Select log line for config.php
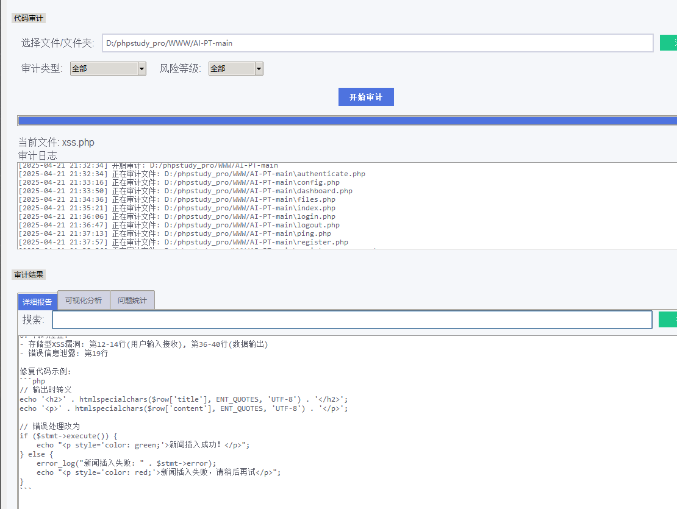The height and width of the screenshot is (509, 677). click(x=179, y=182)
